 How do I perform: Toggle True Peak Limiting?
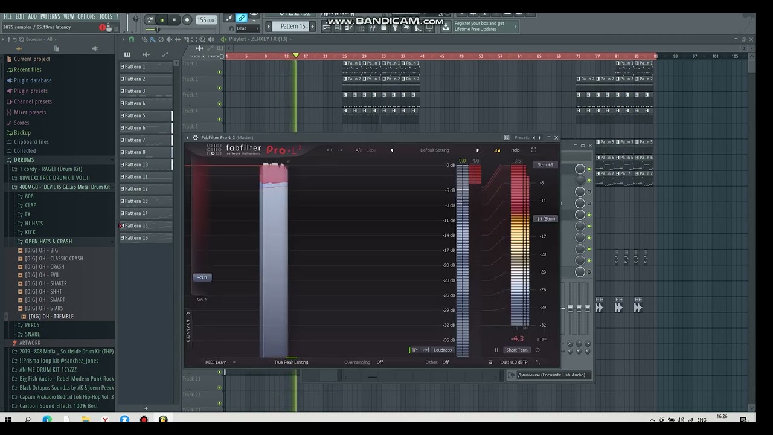(x=291, y=362)
